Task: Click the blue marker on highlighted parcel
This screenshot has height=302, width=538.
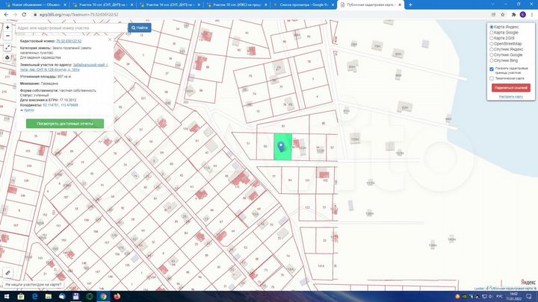Action: (281, 147)
